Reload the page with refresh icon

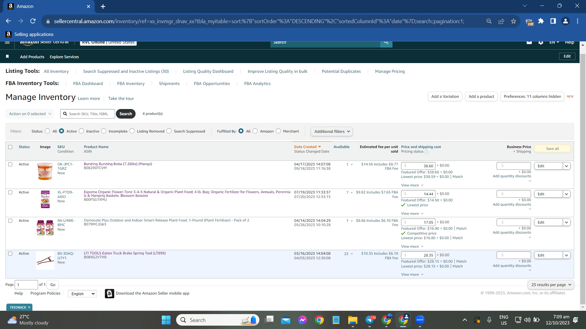tap(33, 21)
